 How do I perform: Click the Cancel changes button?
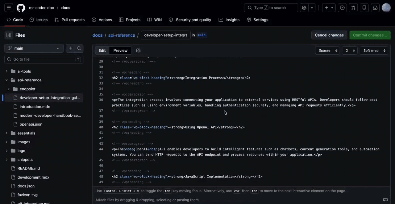point(329,35)
